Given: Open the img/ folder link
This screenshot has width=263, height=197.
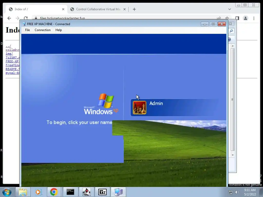Looking at the screenshot, I should tap(9, 54).
